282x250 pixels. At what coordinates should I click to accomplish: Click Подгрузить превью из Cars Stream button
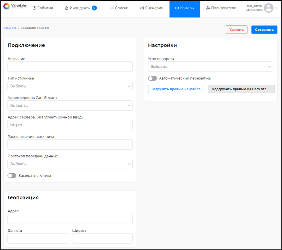(x=241, y=89)
